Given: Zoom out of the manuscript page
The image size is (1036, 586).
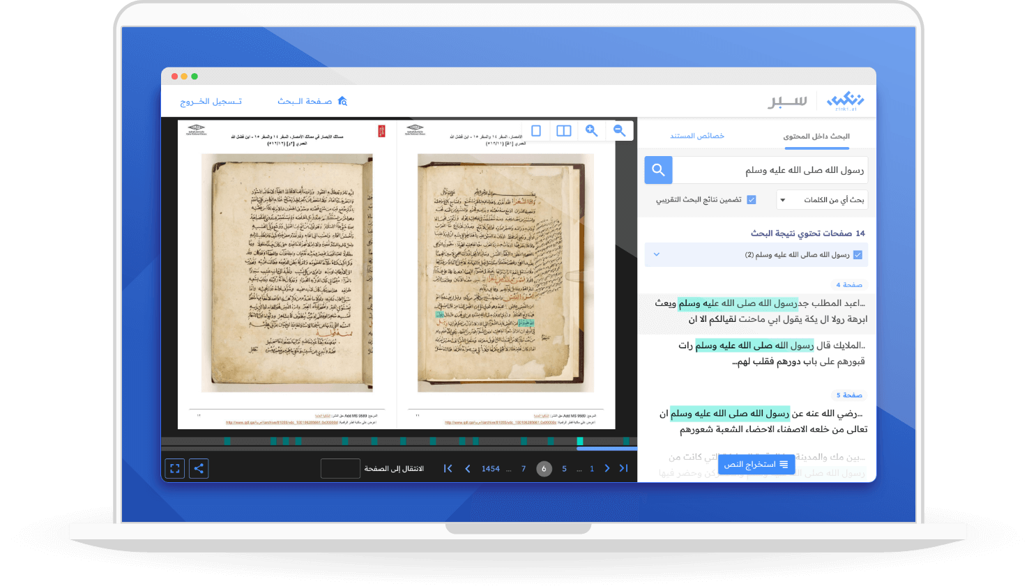Looking at the screenshot, I should (619, 130).
